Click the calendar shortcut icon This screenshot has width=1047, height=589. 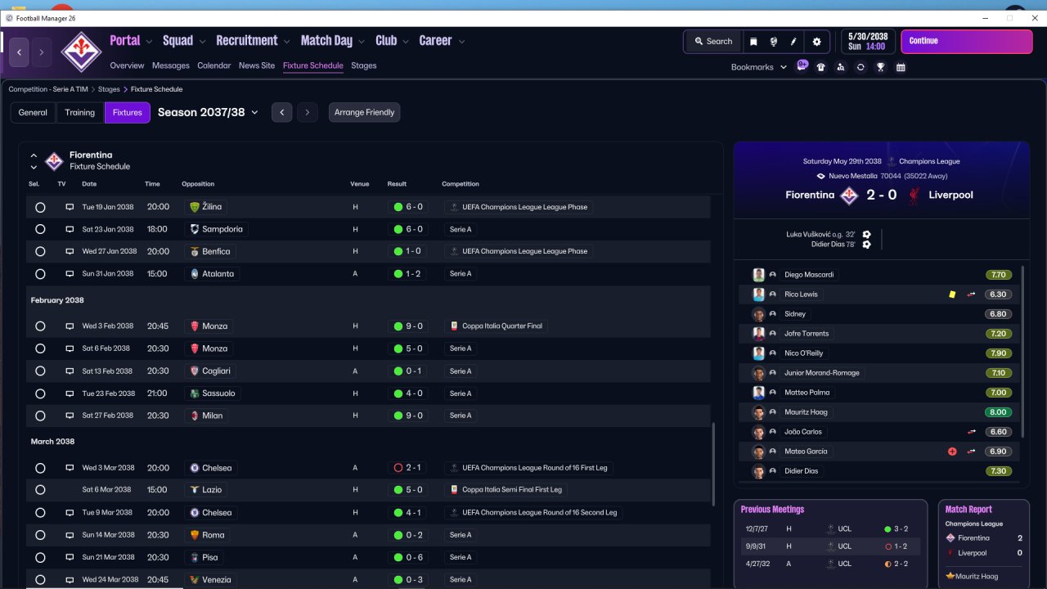pyautogui.click(x=901, y=67)
